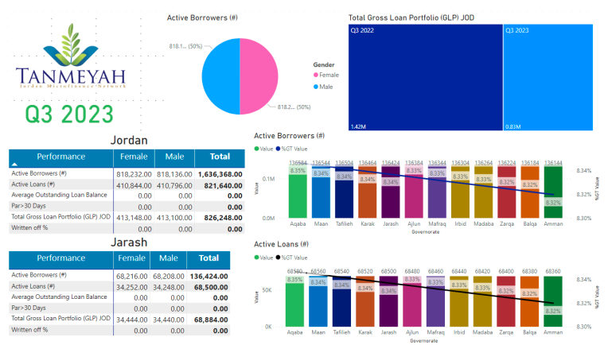Click the Amman bar in Active Borrowers chart
This screenshot has width=608, height=345.
553,192
